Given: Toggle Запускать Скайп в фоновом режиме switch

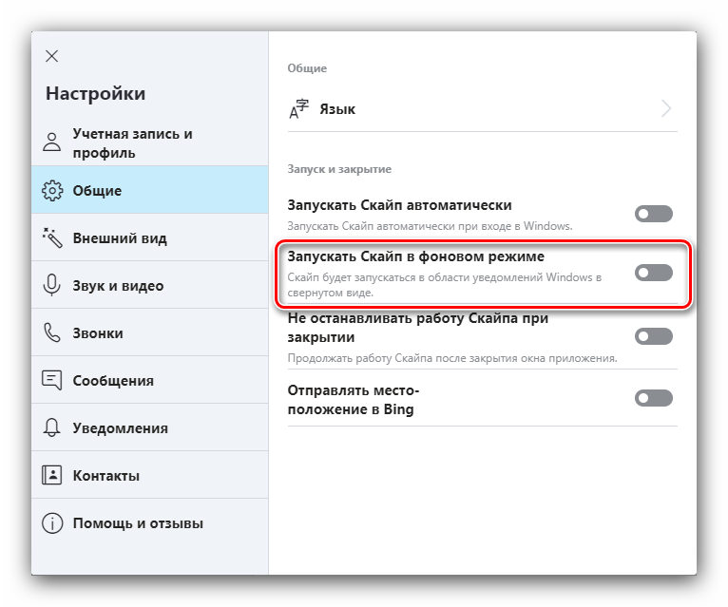Looking at the screenshot, I should 653,273.
